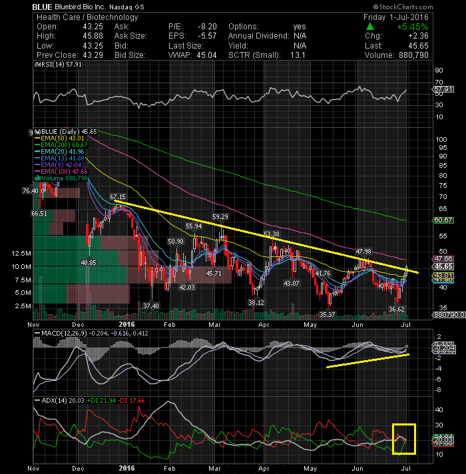This screenshot has height=474, width=466.
Task: Click the SCTR (Small) 13.1 value
Action: coord(298,55)
